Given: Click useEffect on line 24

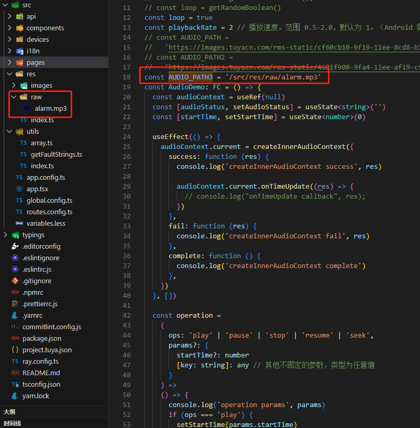Looking at the screenshot, I should [171, 137].
